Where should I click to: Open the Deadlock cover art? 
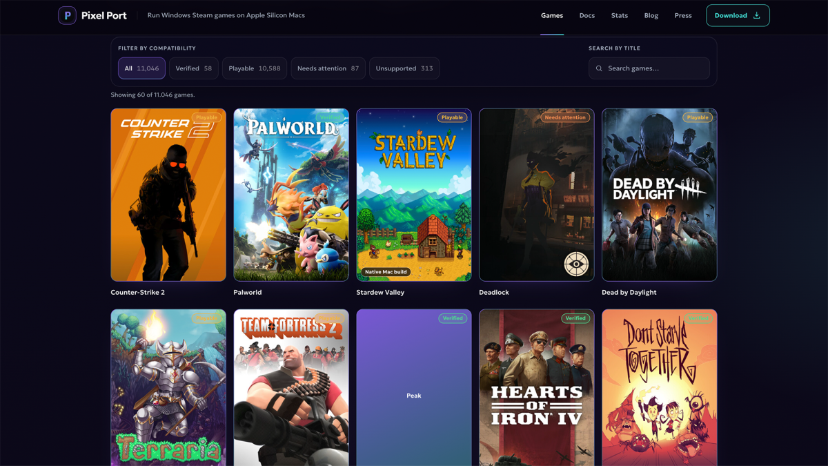point(537,195)
